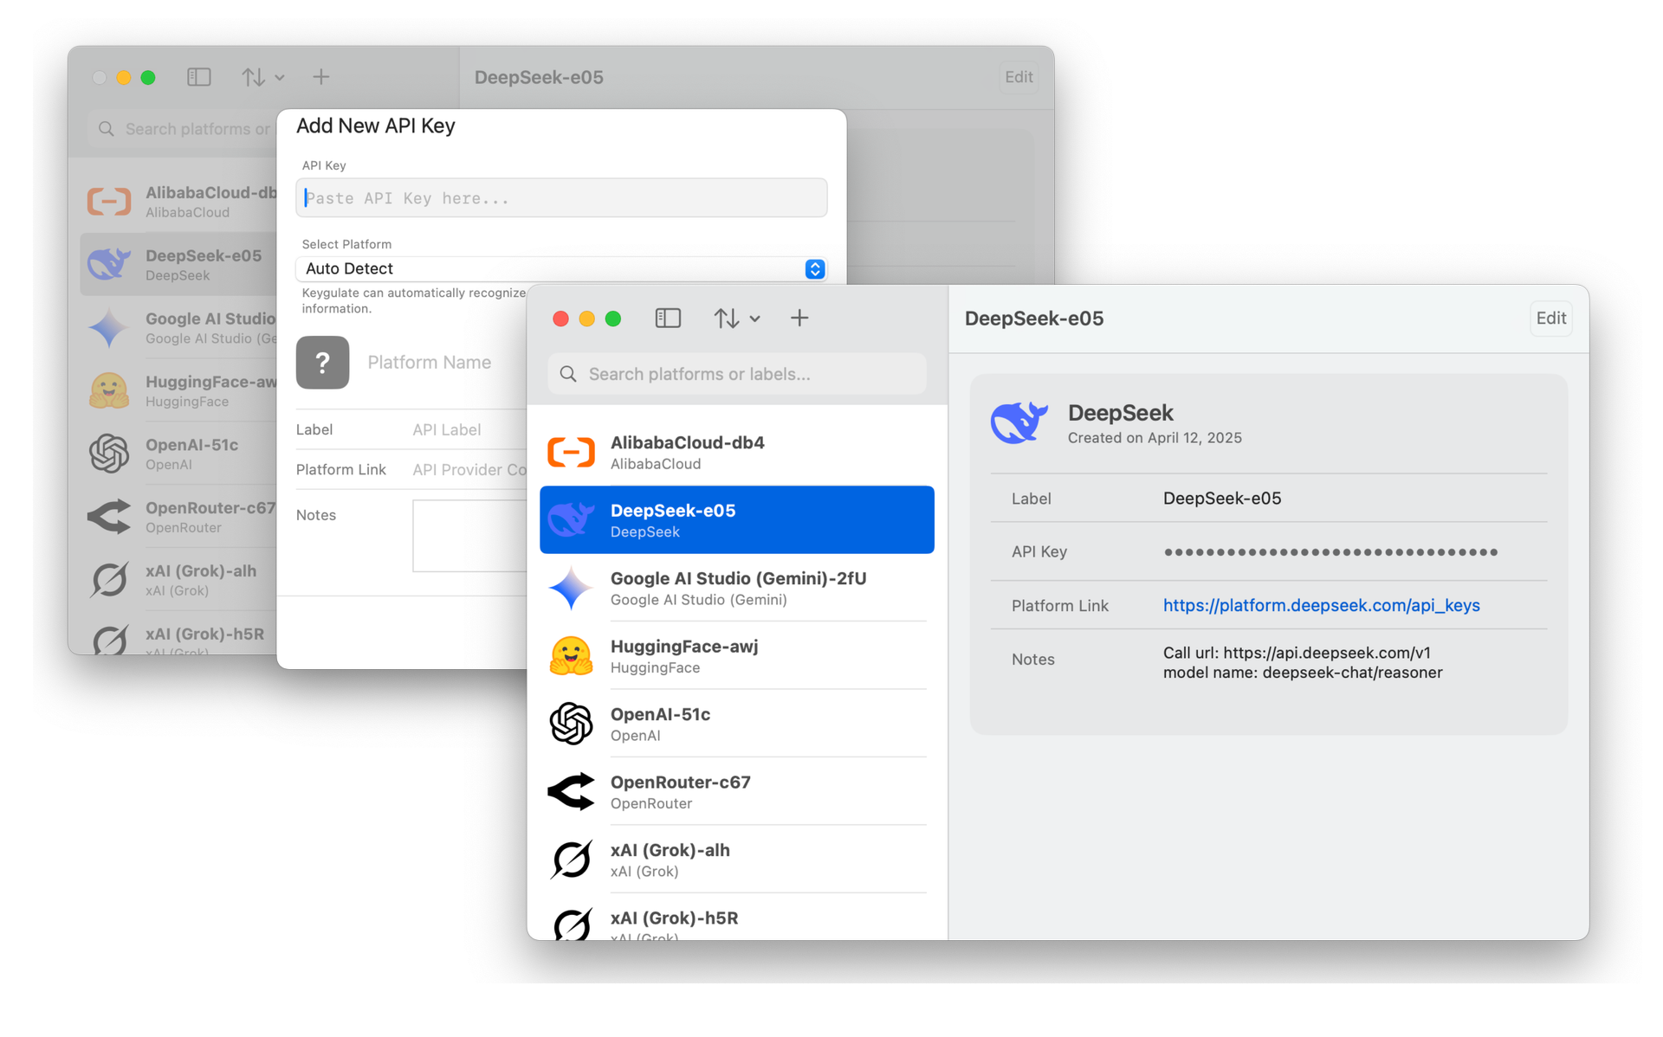Click AlibabaCloud logo in back window list

pos(109,202)
